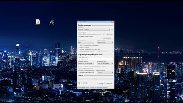The image size is (183, 103).
Task: Click the 'ЗАКРЫТЬ' button
Action: pyautogui.click(x=109, y=83)
